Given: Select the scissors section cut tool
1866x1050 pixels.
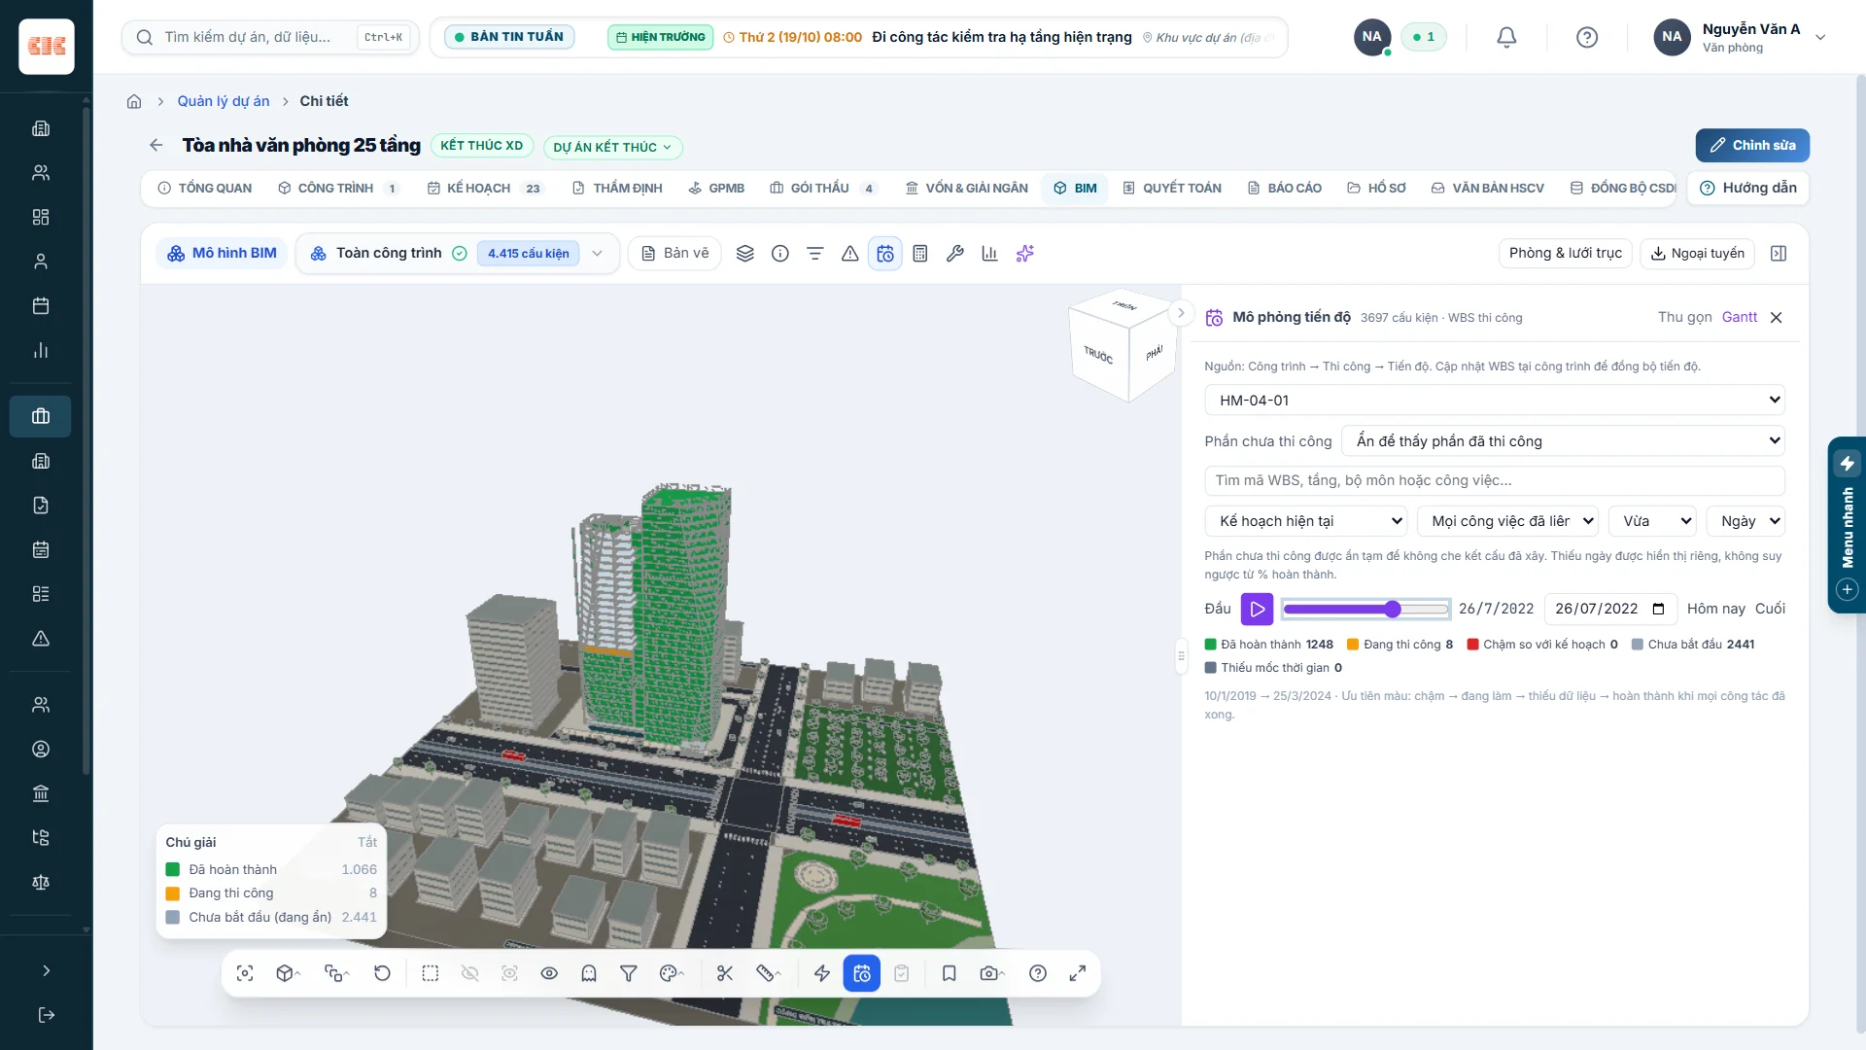Looking at the screenshot, I should point(724,973).
